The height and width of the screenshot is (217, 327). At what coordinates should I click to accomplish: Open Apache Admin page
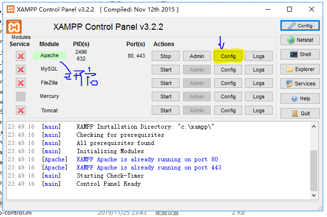(197, 56)
